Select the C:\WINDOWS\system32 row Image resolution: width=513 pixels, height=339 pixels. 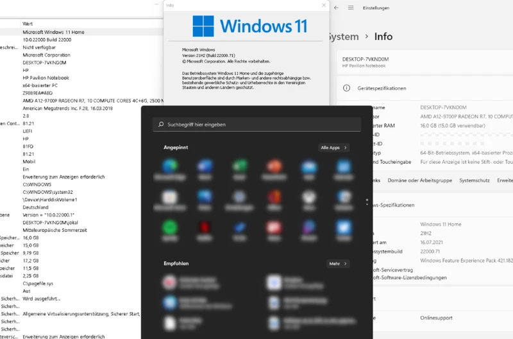pos(47,192)
